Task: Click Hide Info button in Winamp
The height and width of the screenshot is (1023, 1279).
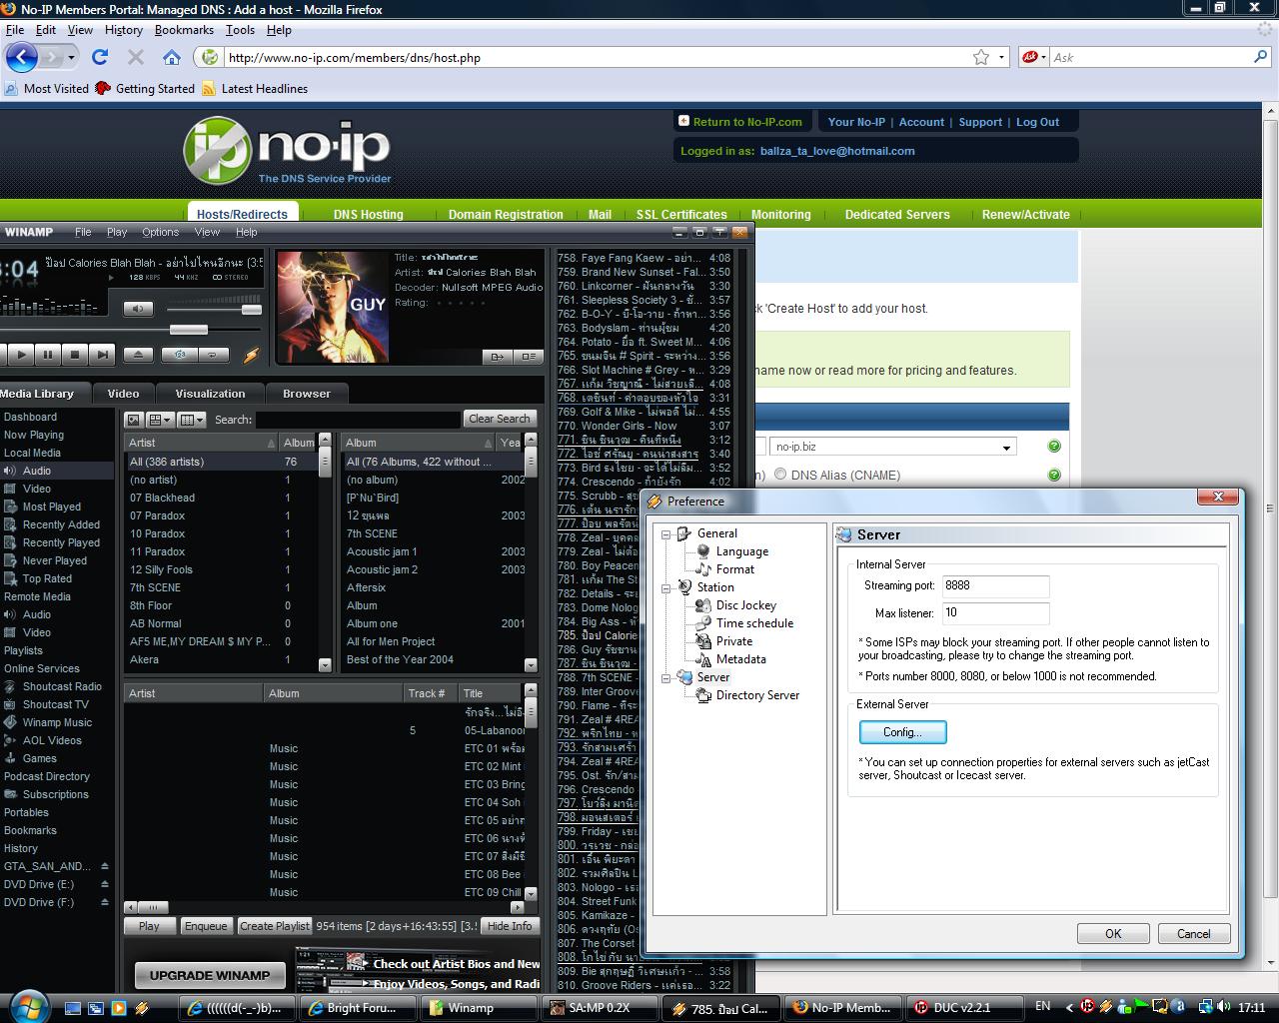Action: 510,926
